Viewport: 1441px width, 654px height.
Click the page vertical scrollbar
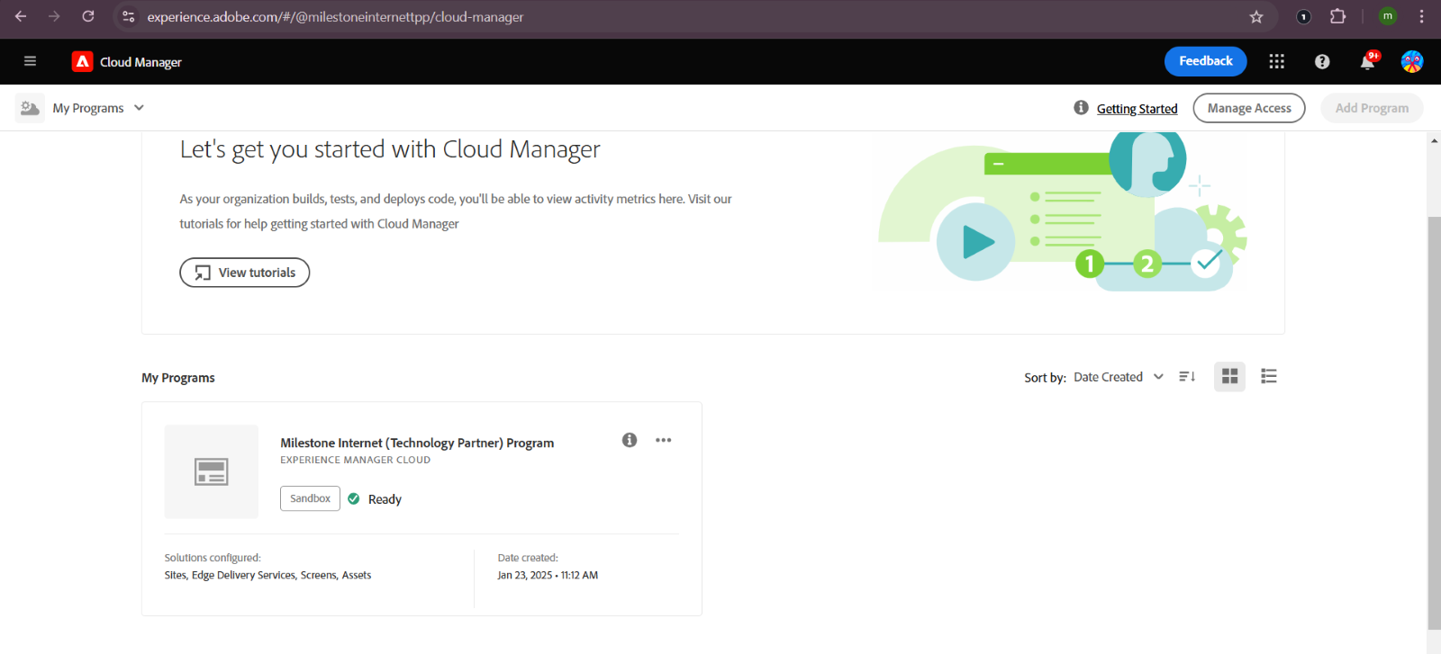click(x=1434, y=423)
